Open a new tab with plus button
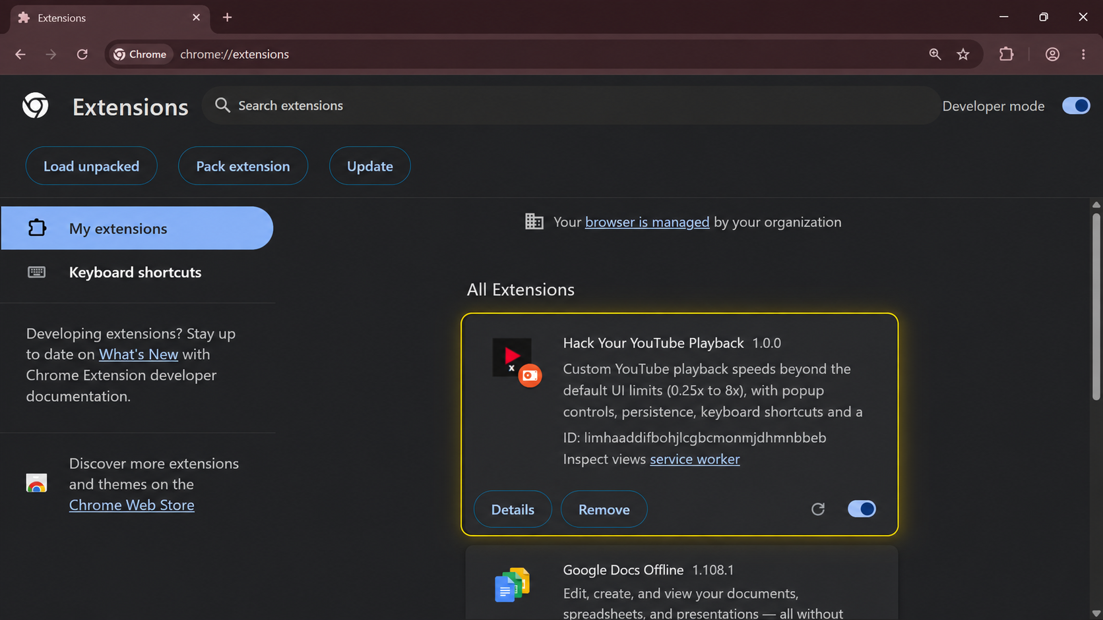1103x620 pixels. tap(228, 18)
